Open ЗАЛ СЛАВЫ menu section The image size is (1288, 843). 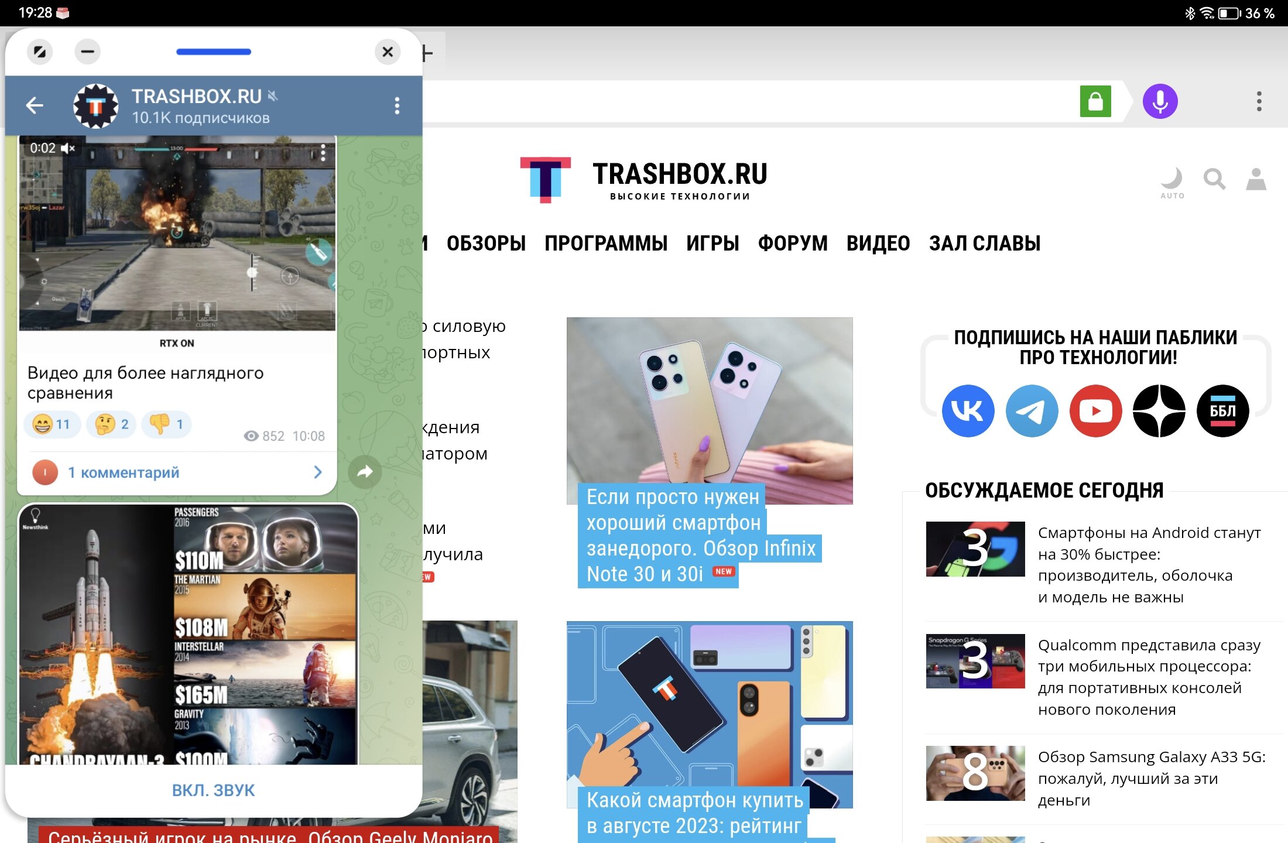click(985, 243)
